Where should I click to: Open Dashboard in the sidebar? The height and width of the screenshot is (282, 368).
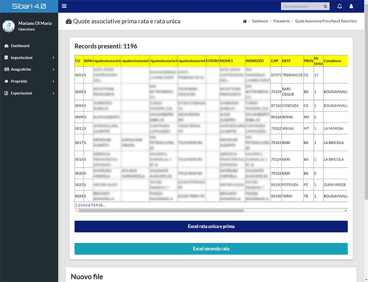point(29,46)
